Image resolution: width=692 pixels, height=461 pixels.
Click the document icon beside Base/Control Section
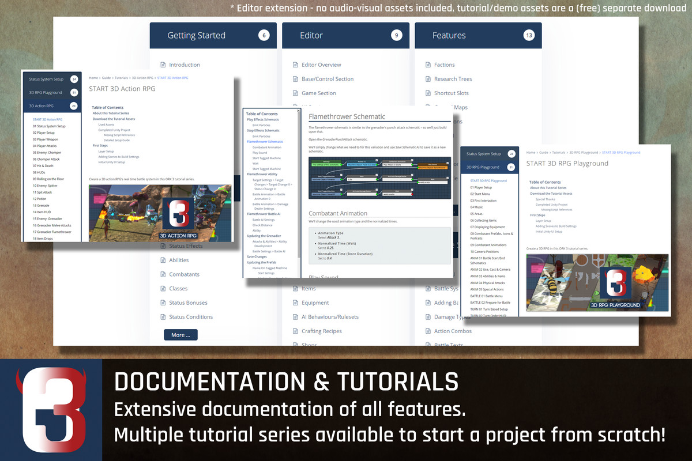[295, 79]
